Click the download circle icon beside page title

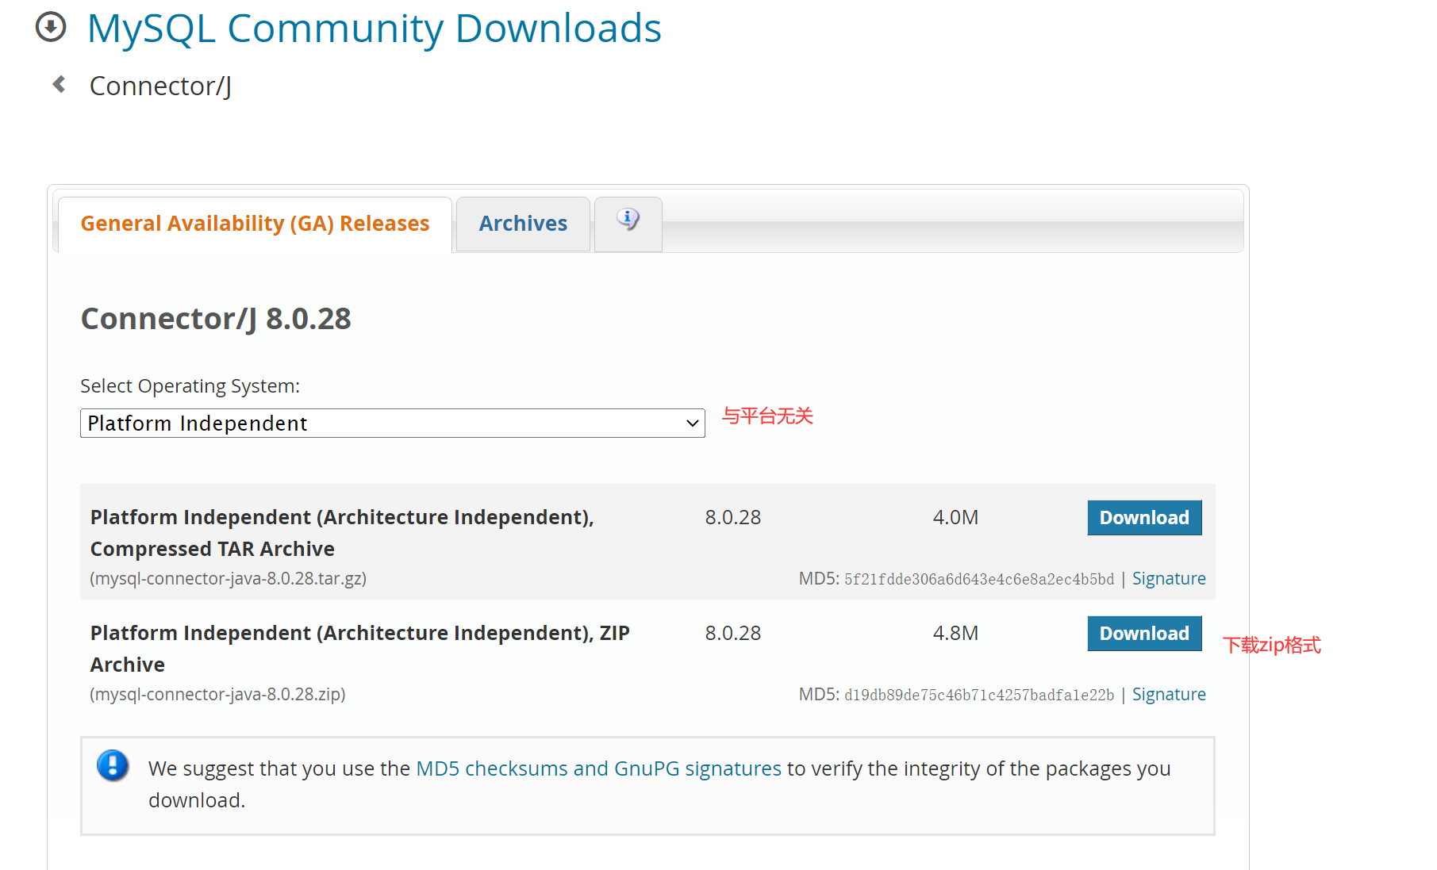(51, 27)
